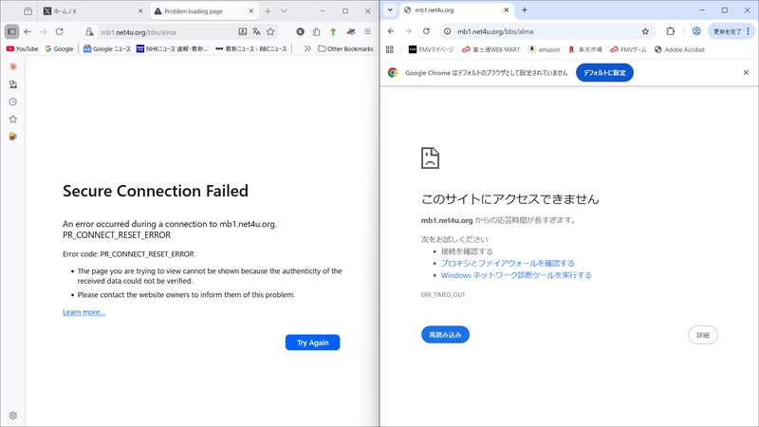759x427 pixels.
Task: Open Chrome profile avatar icon
Action: [696, 30]
